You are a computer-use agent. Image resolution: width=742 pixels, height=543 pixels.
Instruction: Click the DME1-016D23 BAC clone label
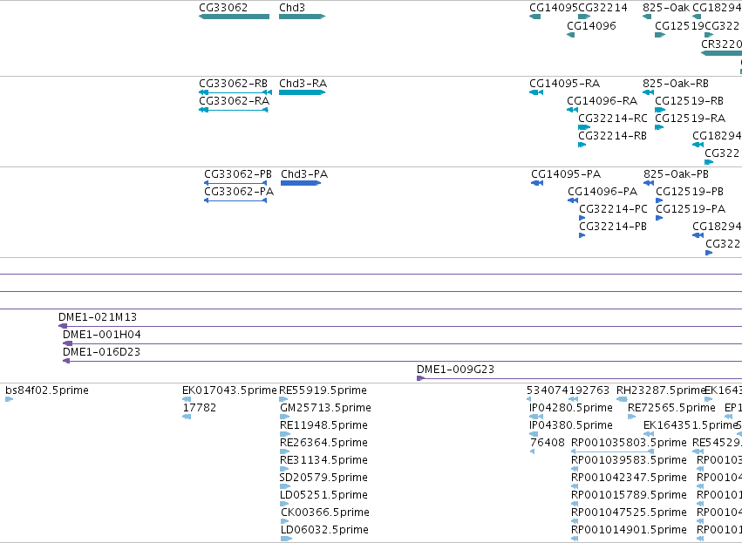[x=101, y=352]
